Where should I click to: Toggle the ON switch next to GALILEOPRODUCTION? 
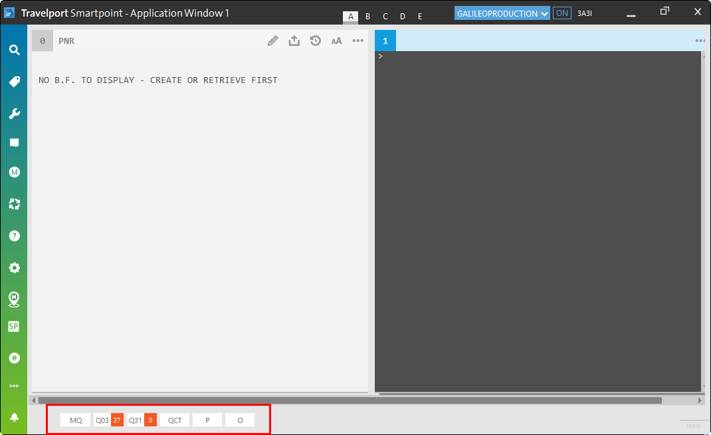[561, 13]
